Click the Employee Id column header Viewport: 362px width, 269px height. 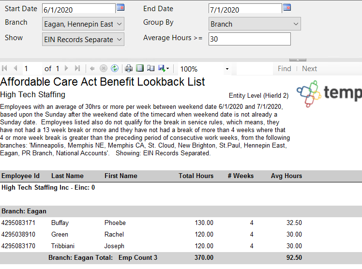20,176
